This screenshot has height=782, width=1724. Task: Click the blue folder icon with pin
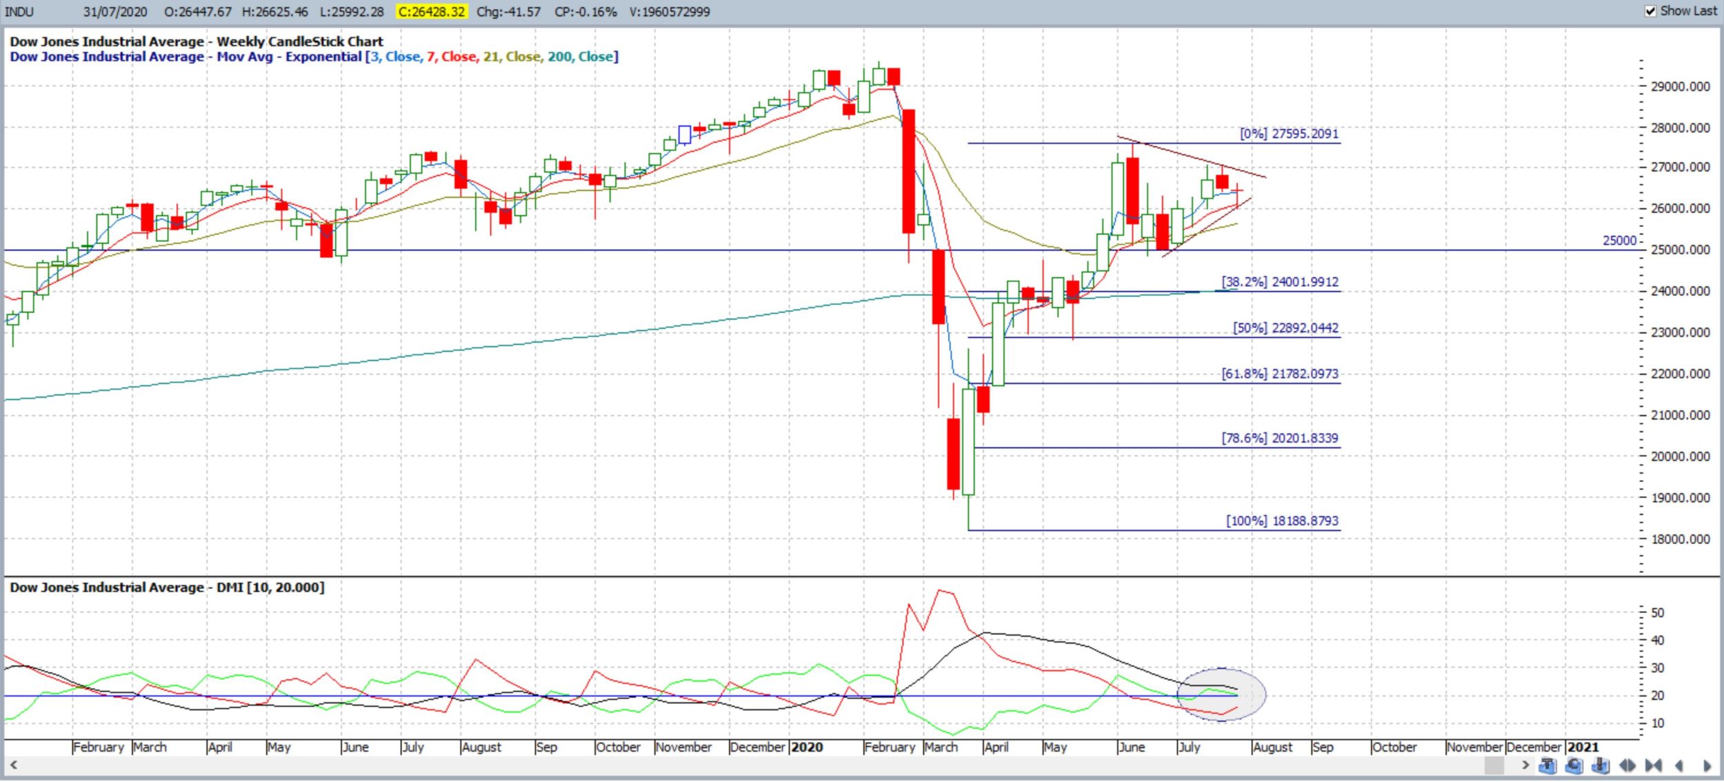[1601, 765]
